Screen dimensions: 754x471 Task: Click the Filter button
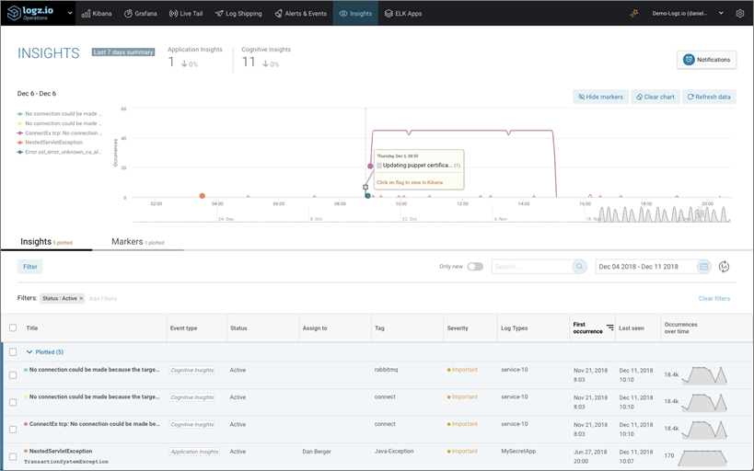pyautogui.click(x=29, y=267)
